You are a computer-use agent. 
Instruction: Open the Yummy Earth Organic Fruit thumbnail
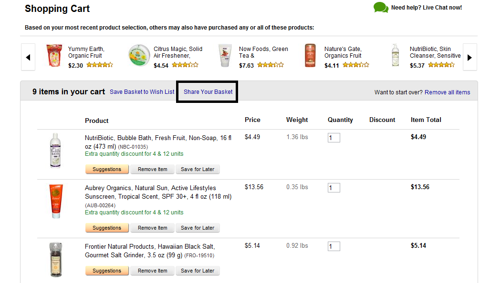point(53,56)
